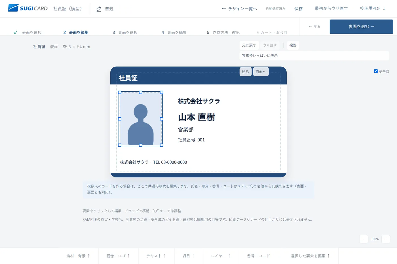Open step 5 作成方法・確認
The image size is (397, 264).
(x=223, y=33)
